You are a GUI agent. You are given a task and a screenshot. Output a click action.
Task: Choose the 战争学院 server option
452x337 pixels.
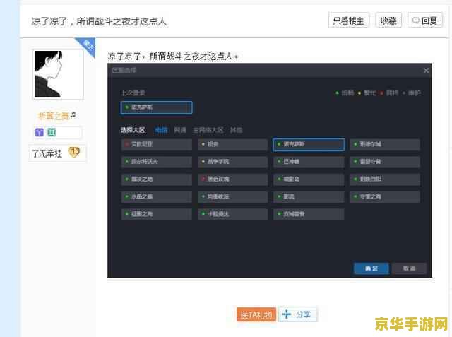click(232, 162)
